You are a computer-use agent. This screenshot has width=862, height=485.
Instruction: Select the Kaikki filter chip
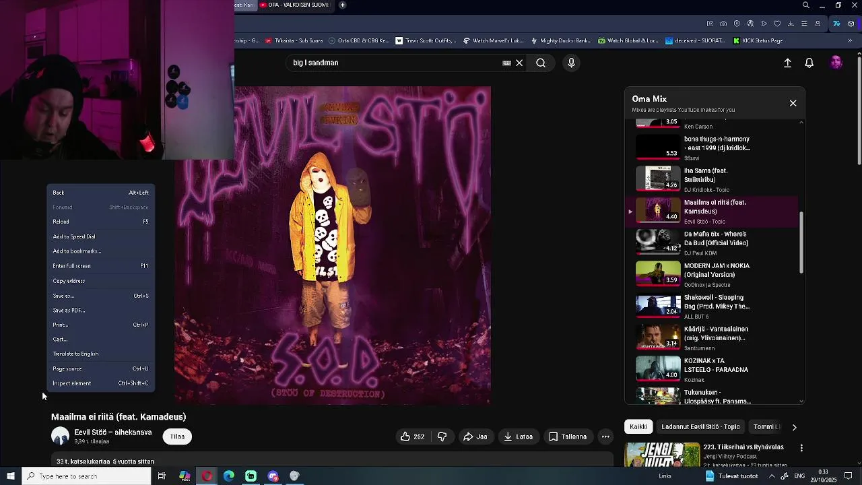(x=638, y=426)
